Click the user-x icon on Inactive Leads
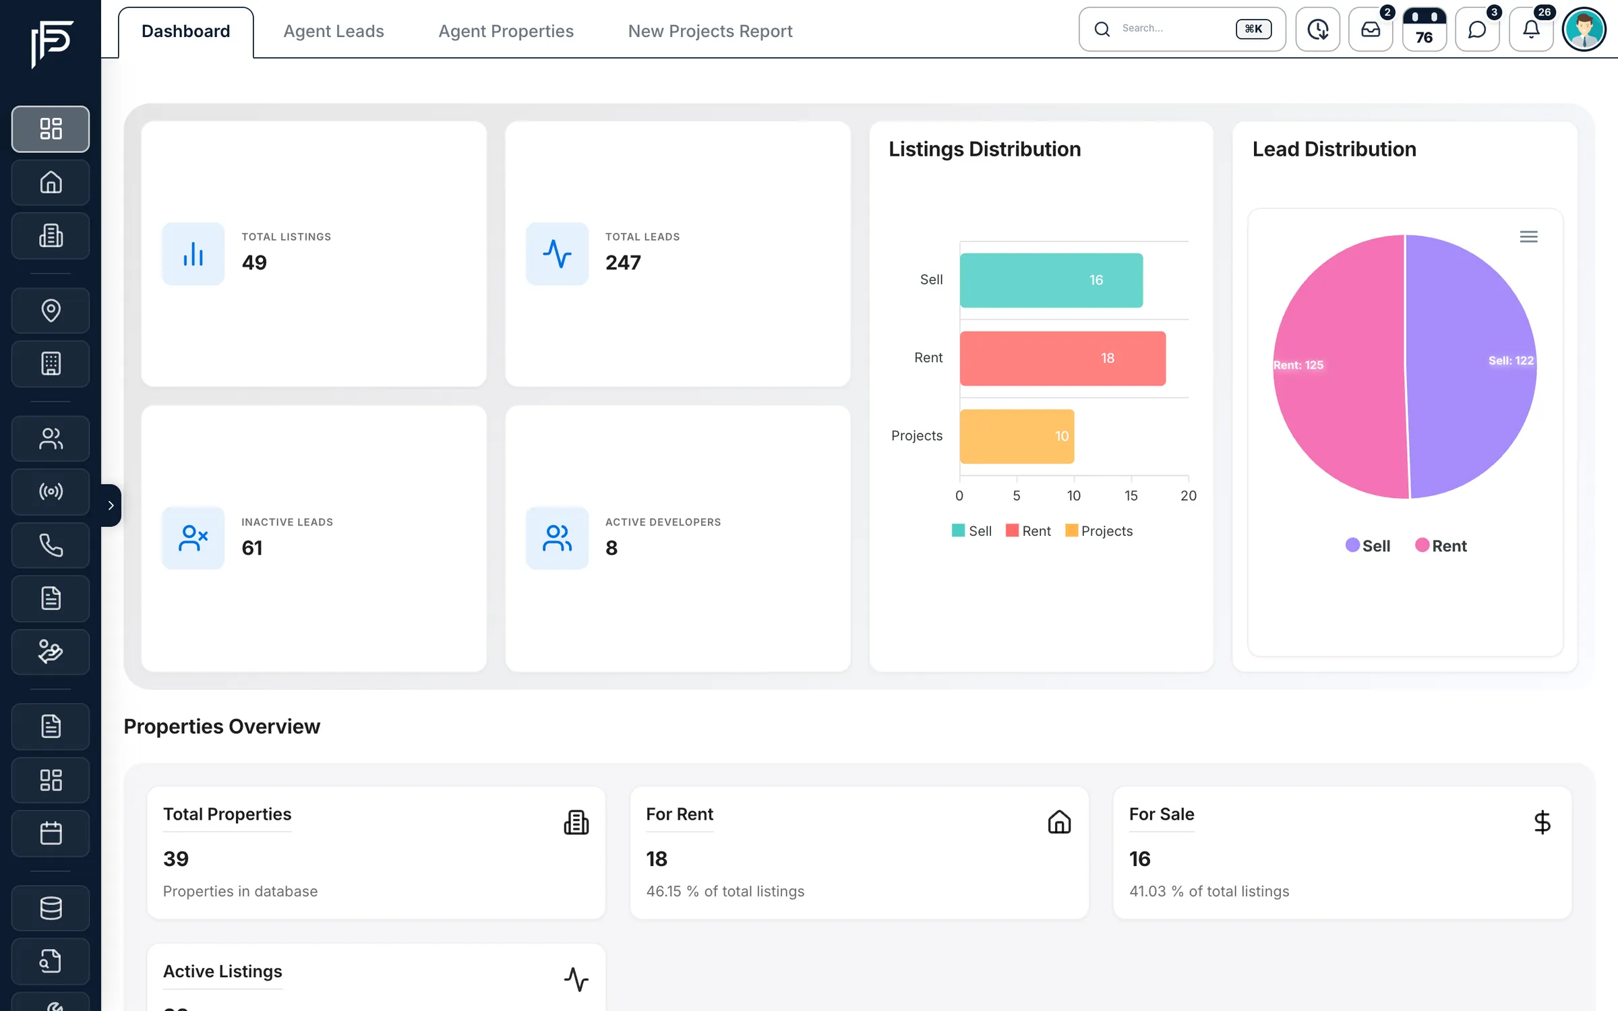The image size is (1618, 1011). pos(193,538)
